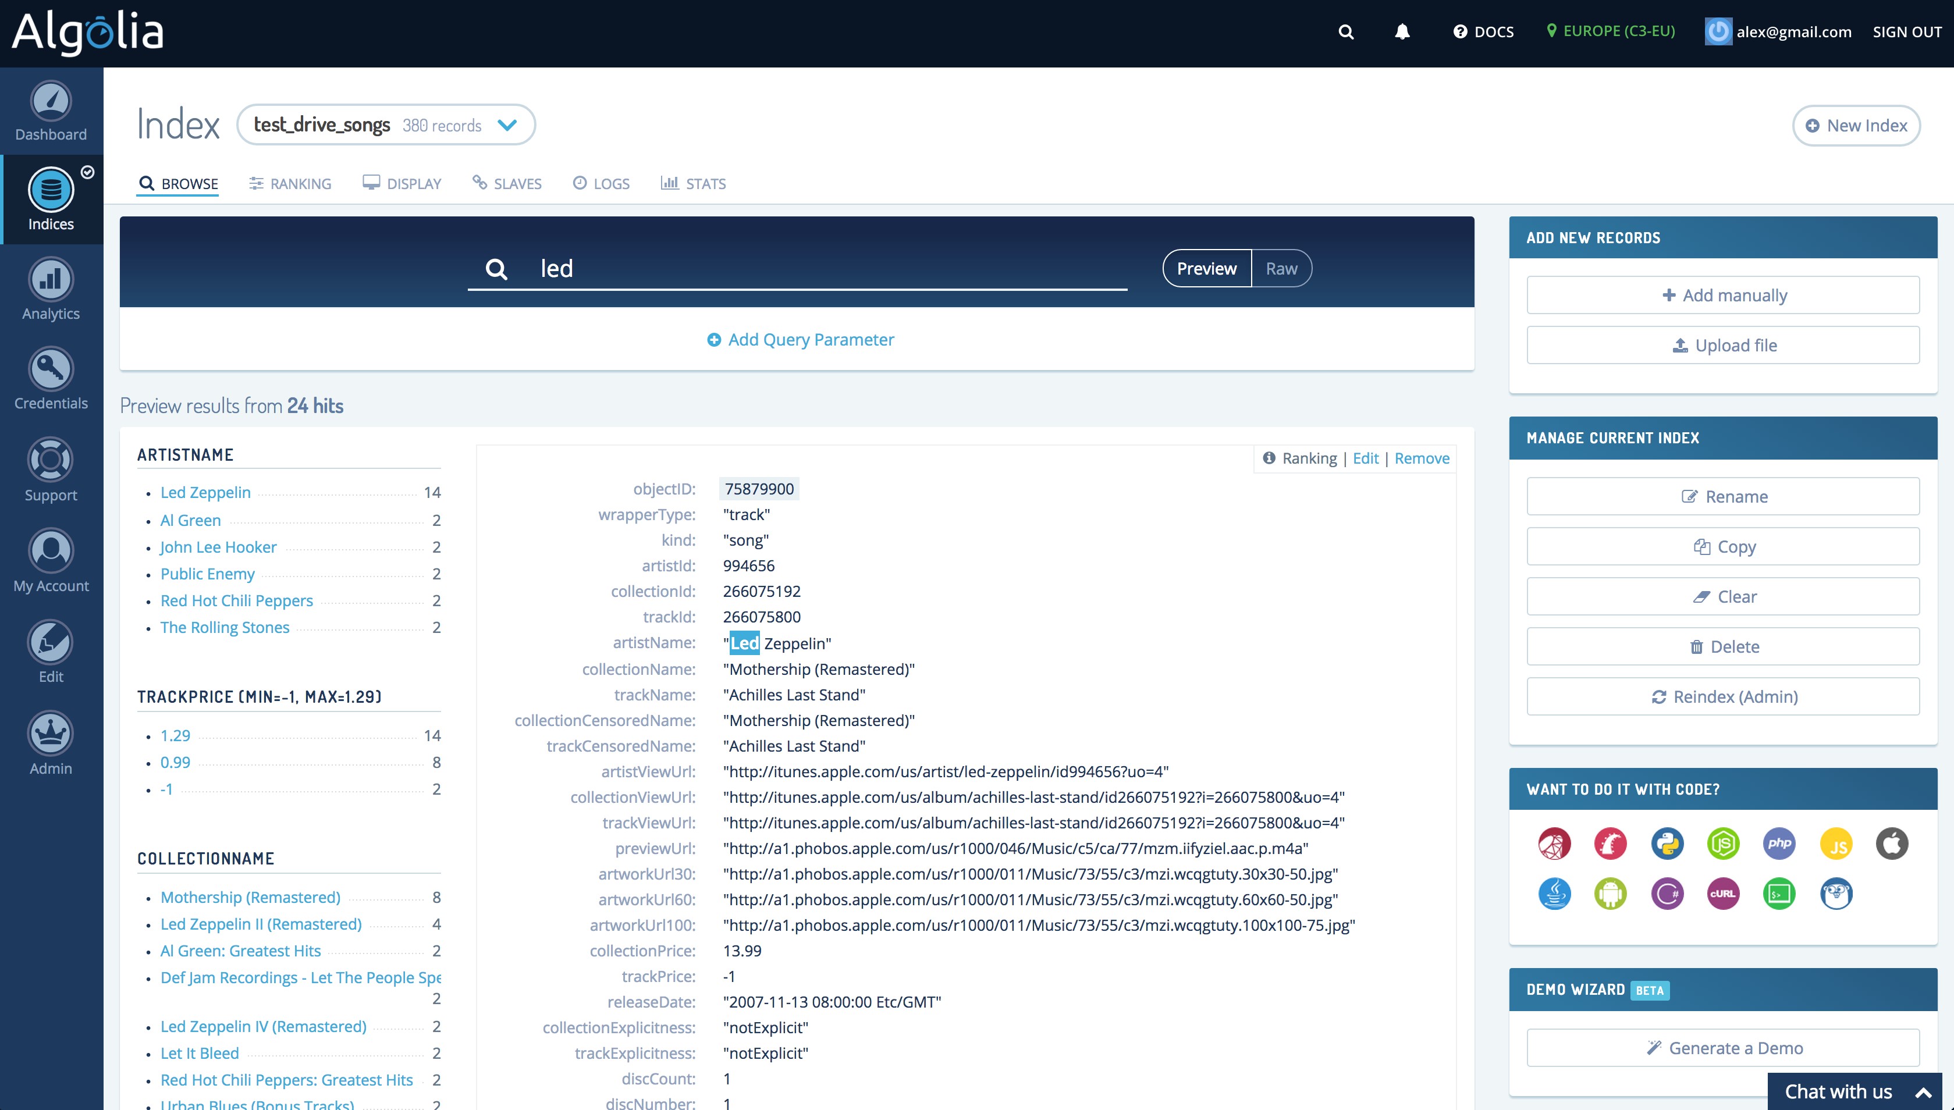1954x1110 pixels.
Task: Open Admin in the sidebar
Action: (51, 743)
